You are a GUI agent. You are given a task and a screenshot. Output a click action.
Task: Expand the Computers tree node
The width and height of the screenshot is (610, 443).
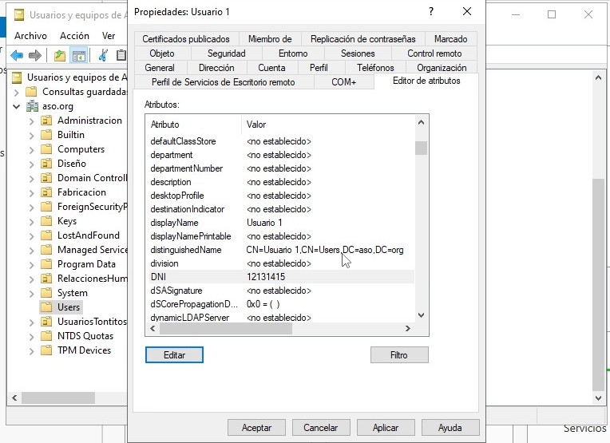point(32,149)
